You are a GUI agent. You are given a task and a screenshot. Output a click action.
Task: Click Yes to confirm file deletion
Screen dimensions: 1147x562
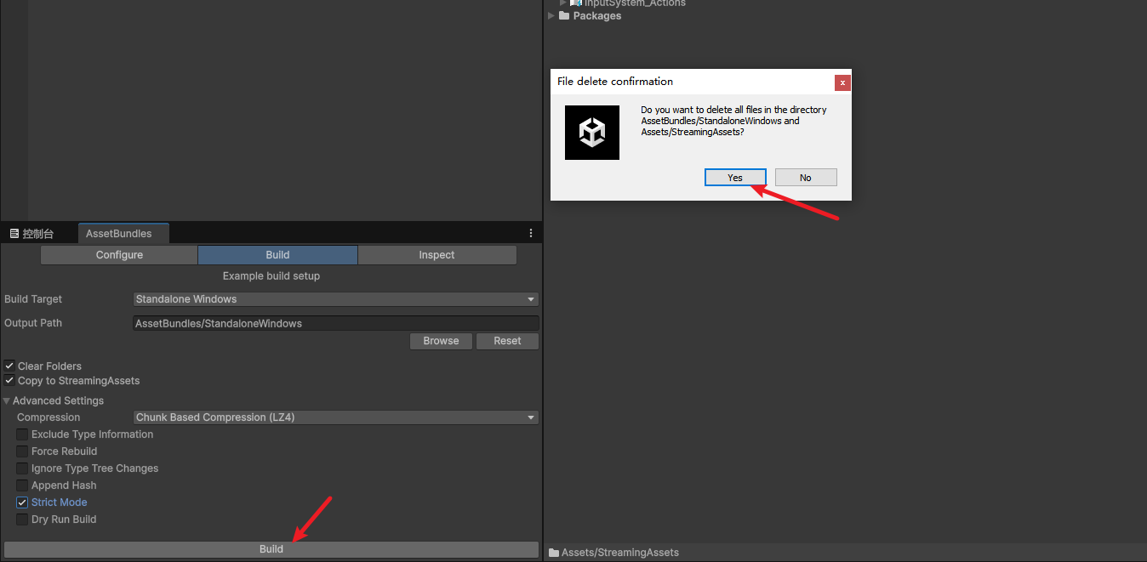tap(735, 177)
